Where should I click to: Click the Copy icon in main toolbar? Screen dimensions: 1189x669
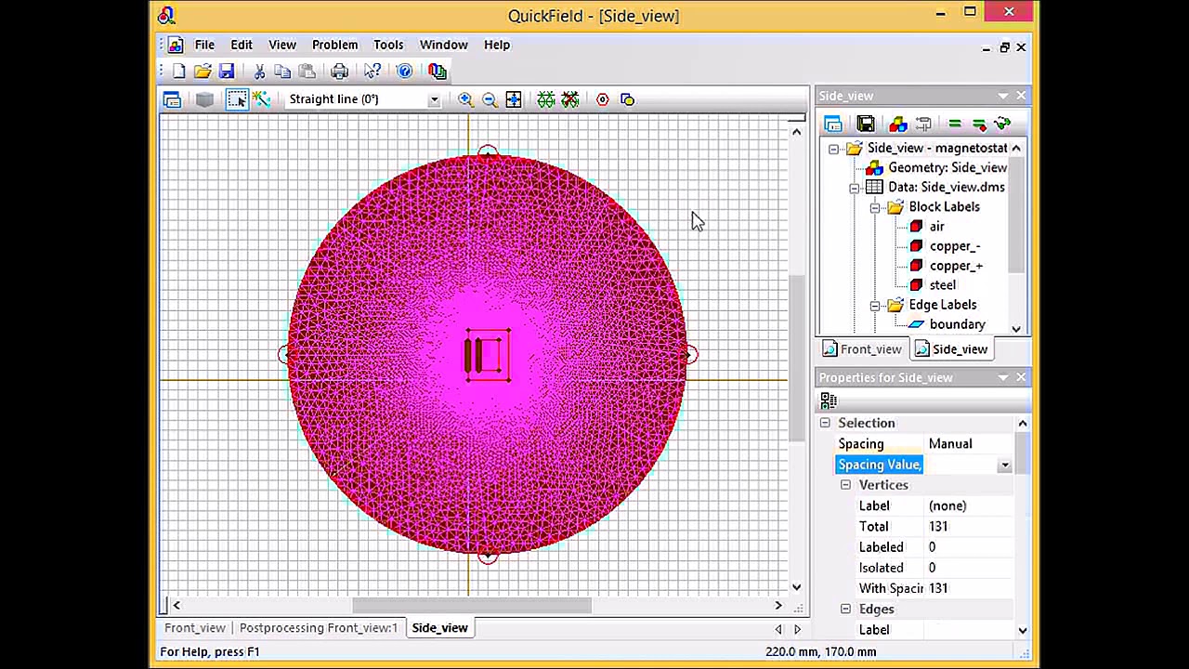[x=282, y=72]
